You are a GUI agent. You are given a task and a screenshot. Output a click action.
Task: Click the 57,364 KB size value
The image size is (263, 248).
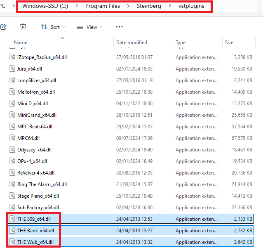pyautogui.click(x=242, y=127)
